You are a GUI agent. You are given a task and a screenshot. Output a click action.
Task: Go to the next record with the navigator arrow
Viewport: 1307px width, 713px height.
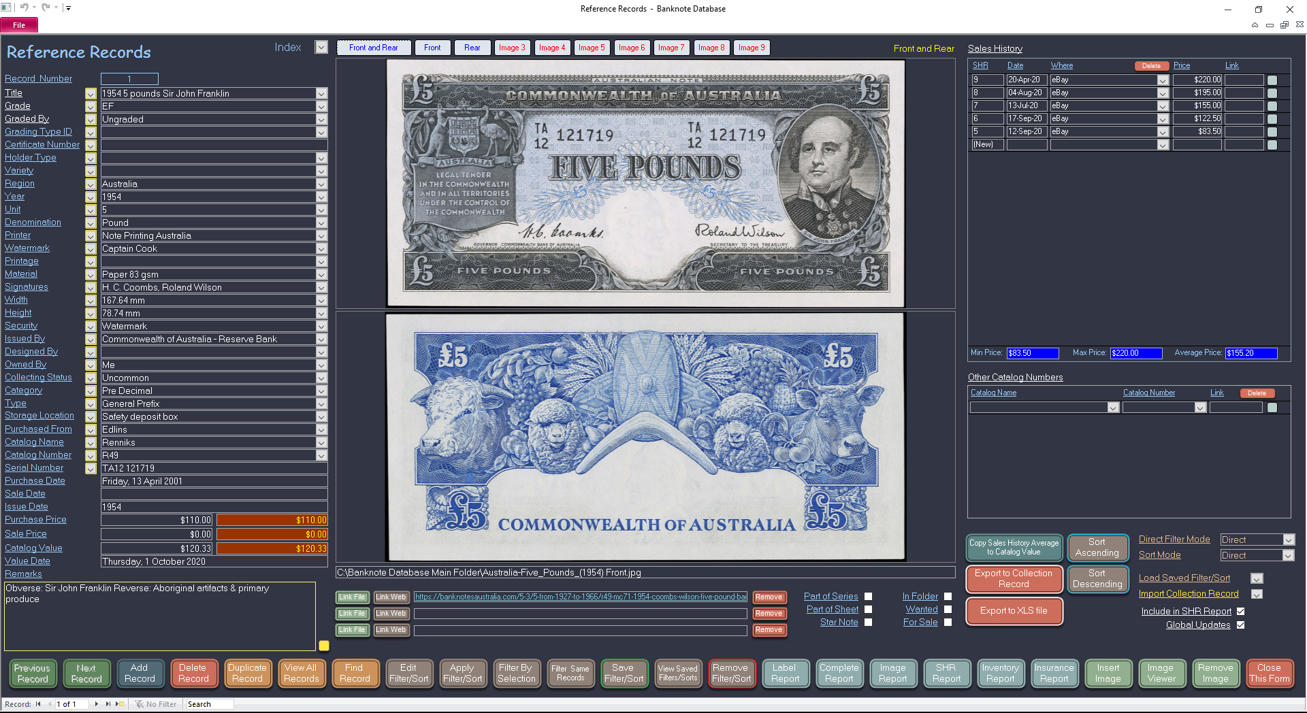97,704
